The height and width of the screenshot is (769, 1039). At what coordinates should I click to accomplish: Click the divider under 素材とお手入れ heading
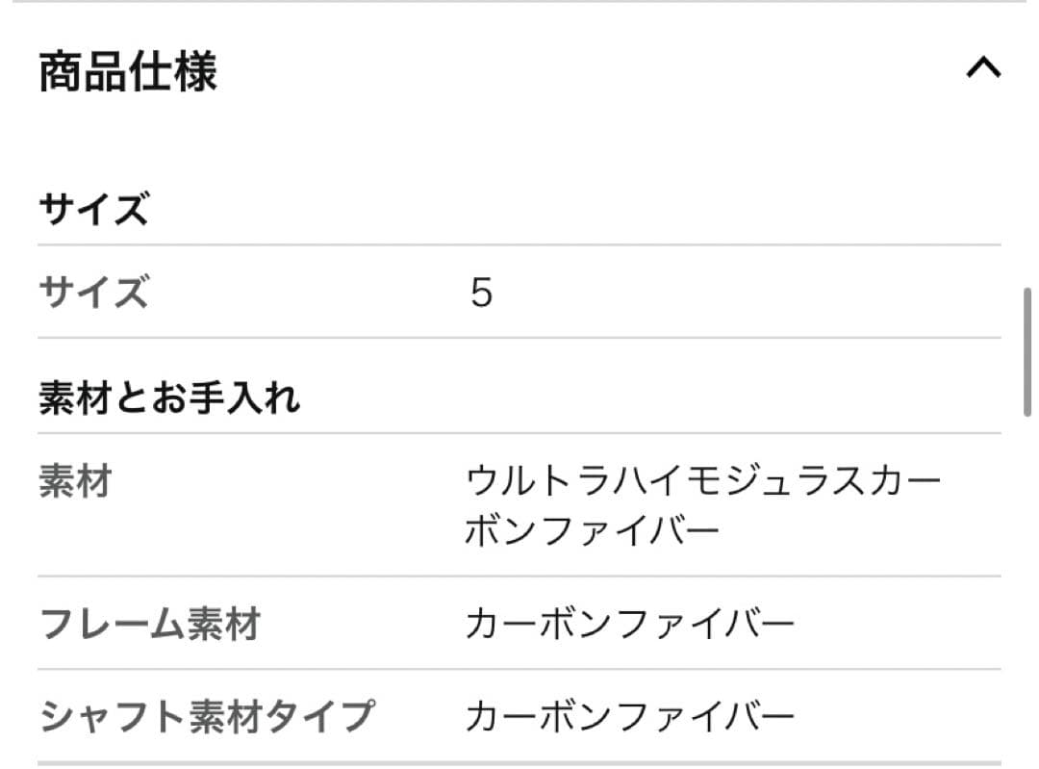(x=519, y=433)
